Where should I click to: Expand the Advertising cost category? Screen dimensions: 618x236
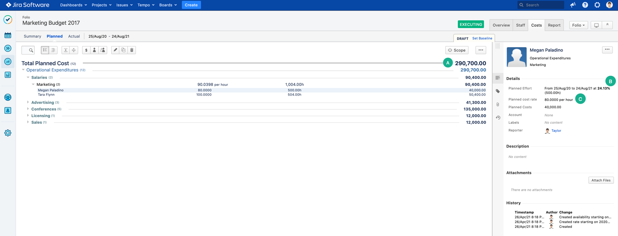[28, 102]
